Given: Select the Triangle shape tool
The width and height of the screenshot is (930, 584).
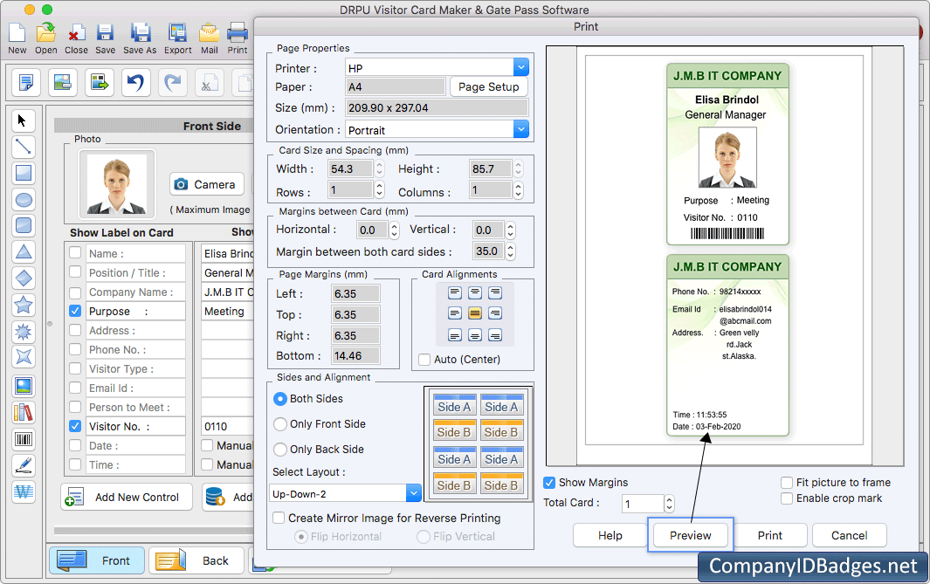Looking at the screenshot, I should click(23, 252).
